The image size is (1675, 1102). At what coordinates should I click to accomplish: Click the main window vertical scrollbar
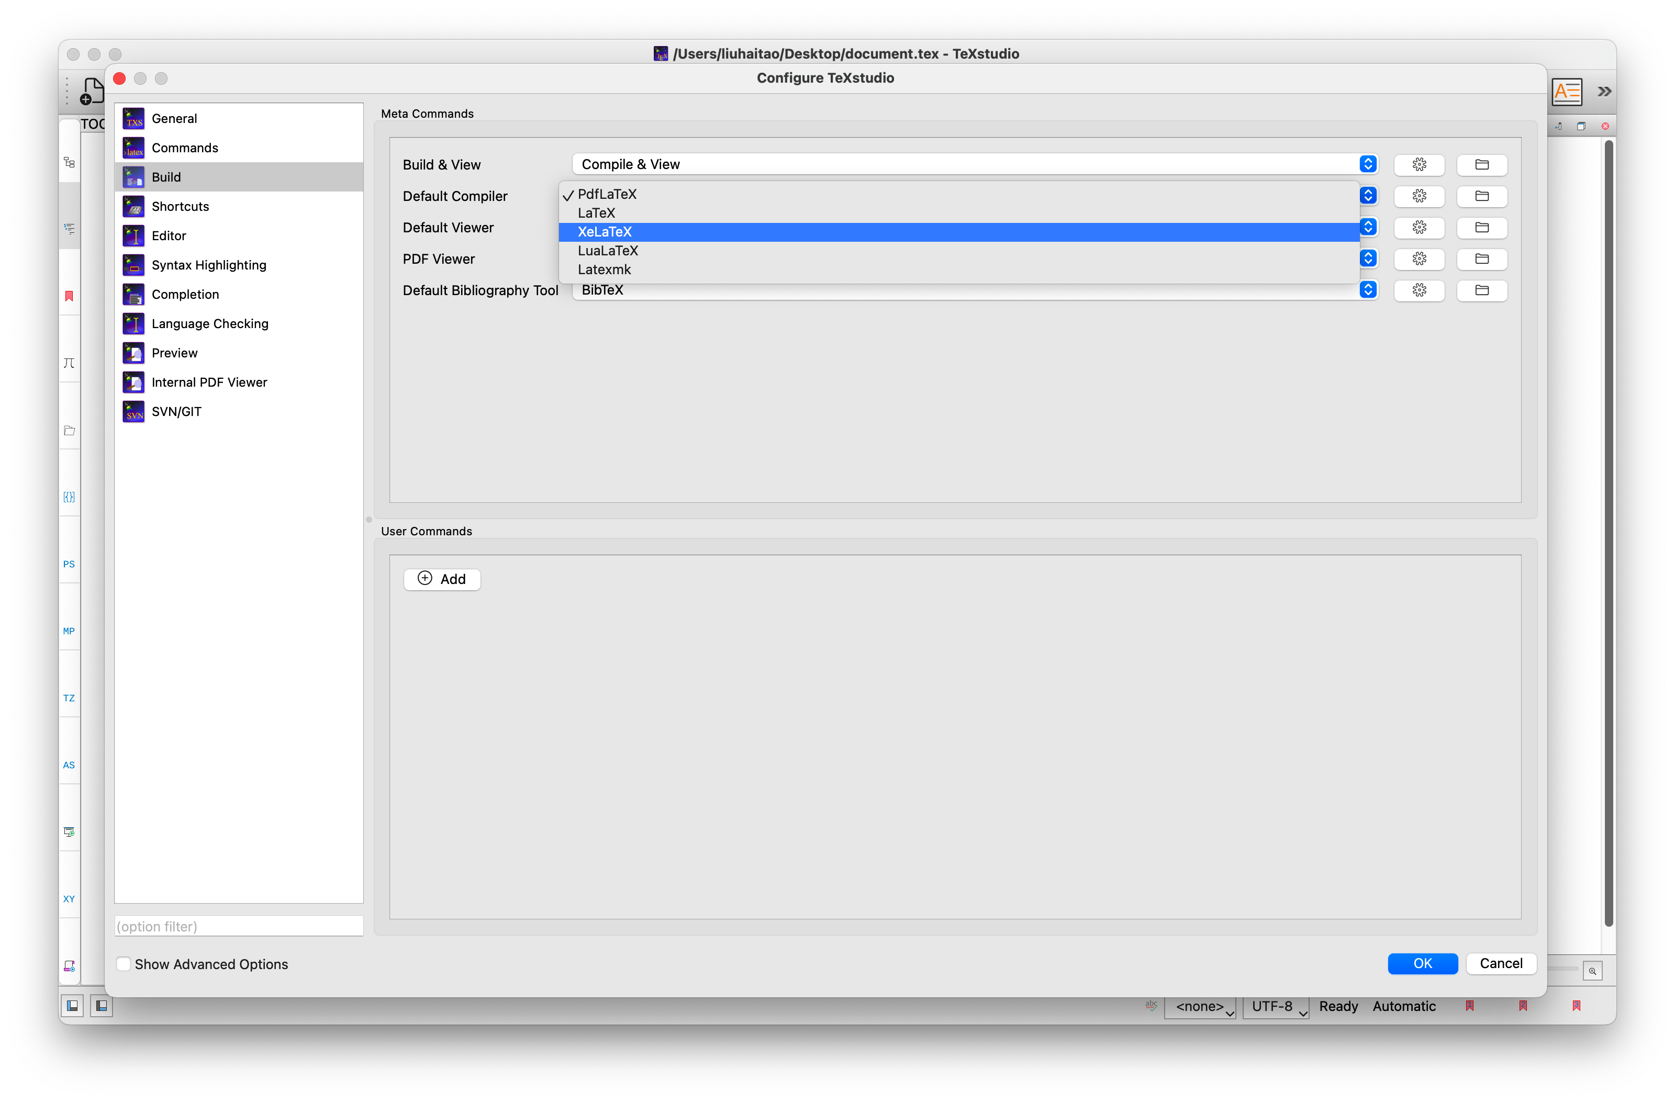point(1609,533)
